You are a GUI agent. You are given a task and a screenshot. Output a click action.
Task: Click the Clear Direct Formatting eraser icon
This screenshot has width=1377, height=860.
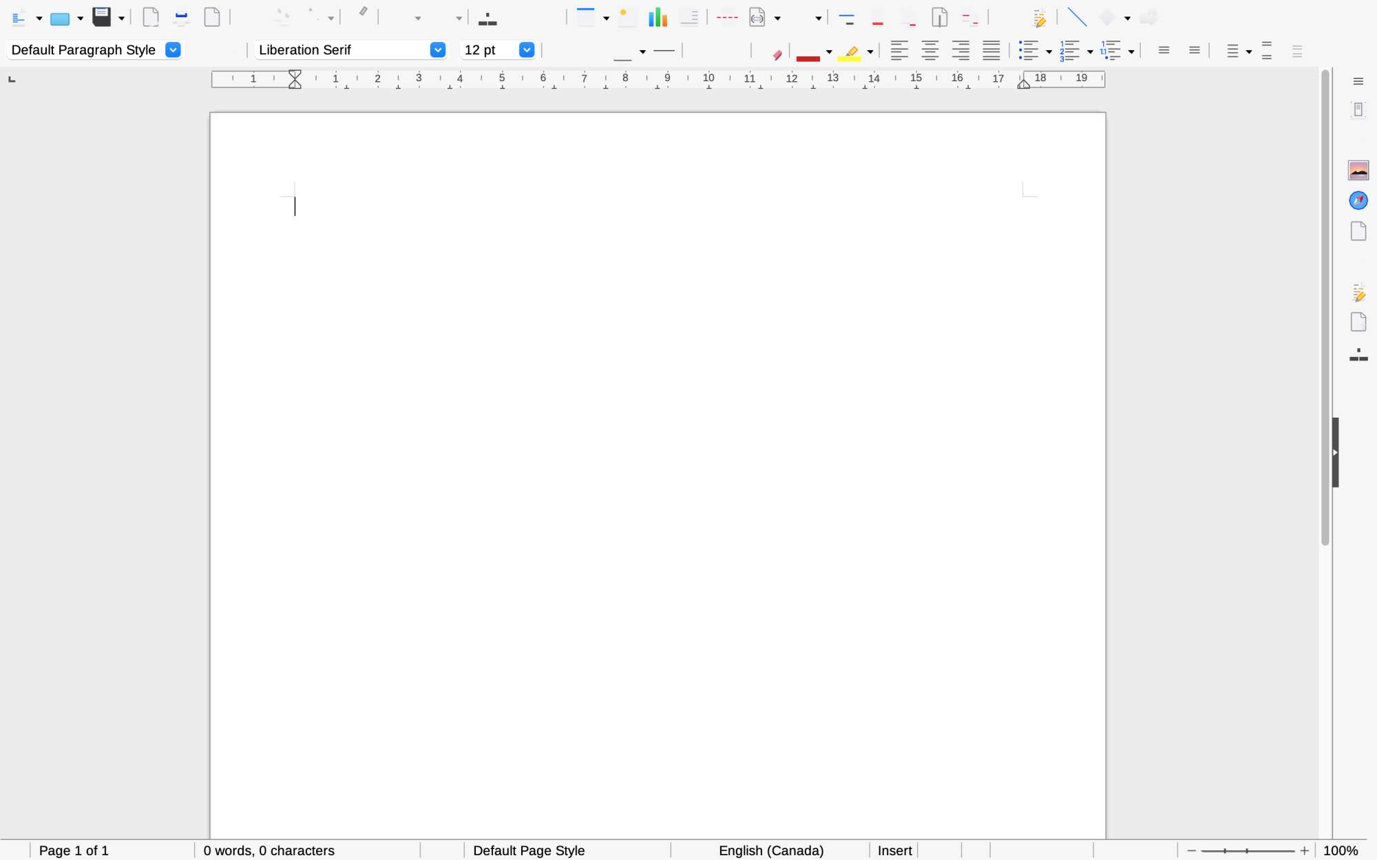click(777, 54)
